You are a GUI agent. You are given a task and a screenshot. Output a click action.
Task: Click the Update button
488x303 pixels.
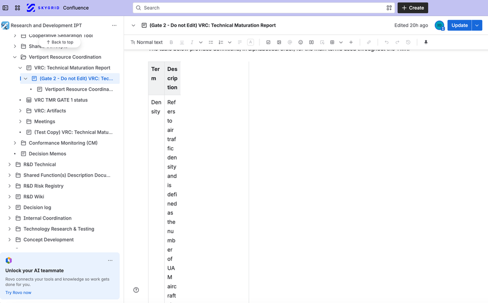pyautogui.click(x=459, y=25)
